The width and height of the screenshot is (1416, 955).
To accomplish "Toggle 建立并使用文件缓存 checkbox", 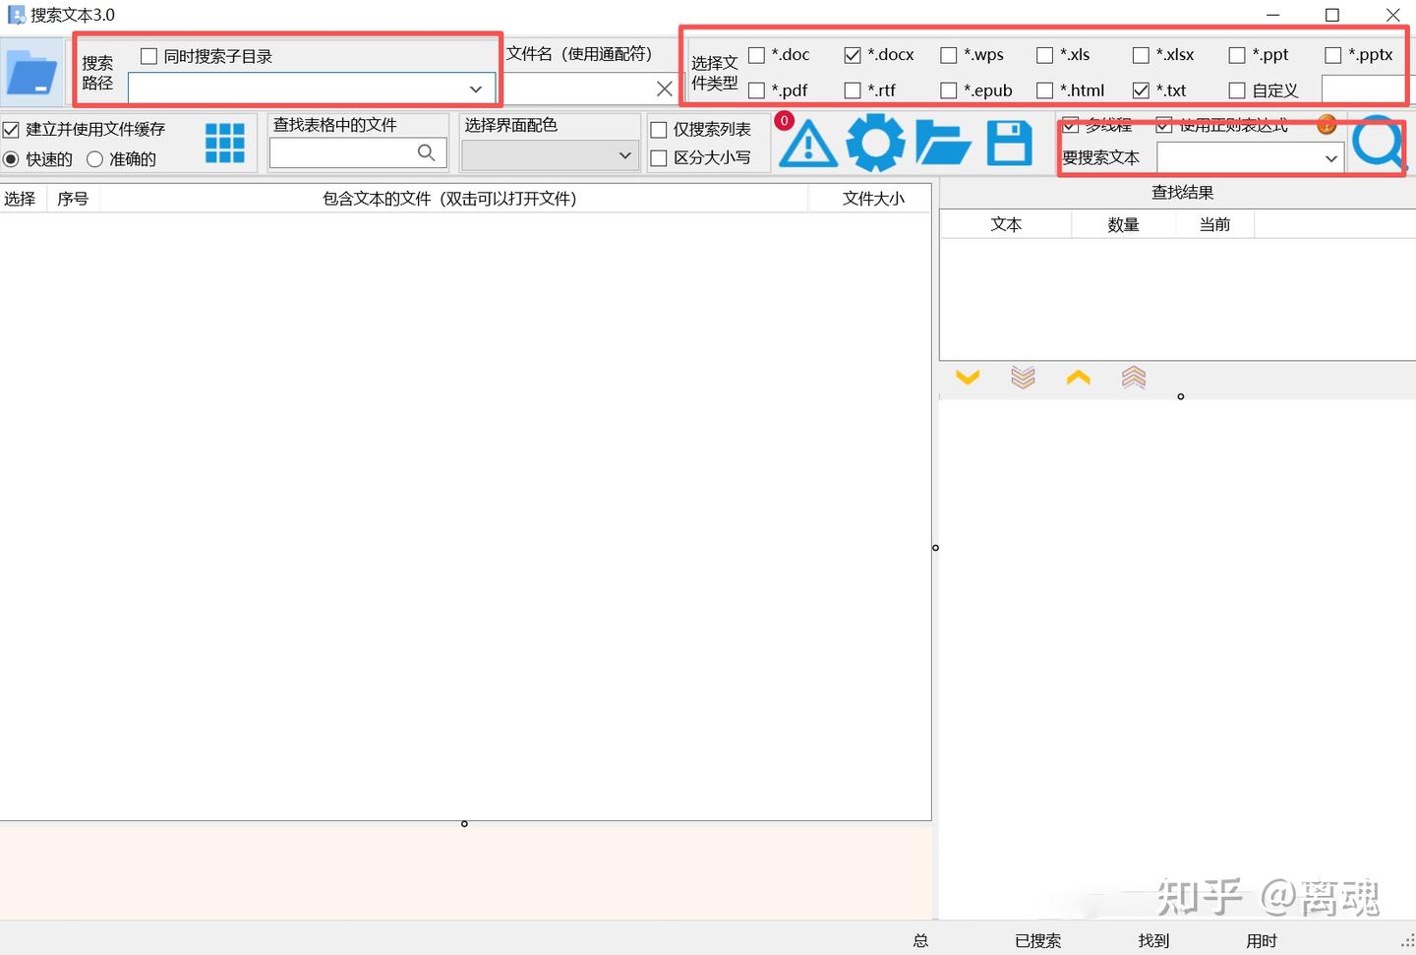I will coord(11,129).
